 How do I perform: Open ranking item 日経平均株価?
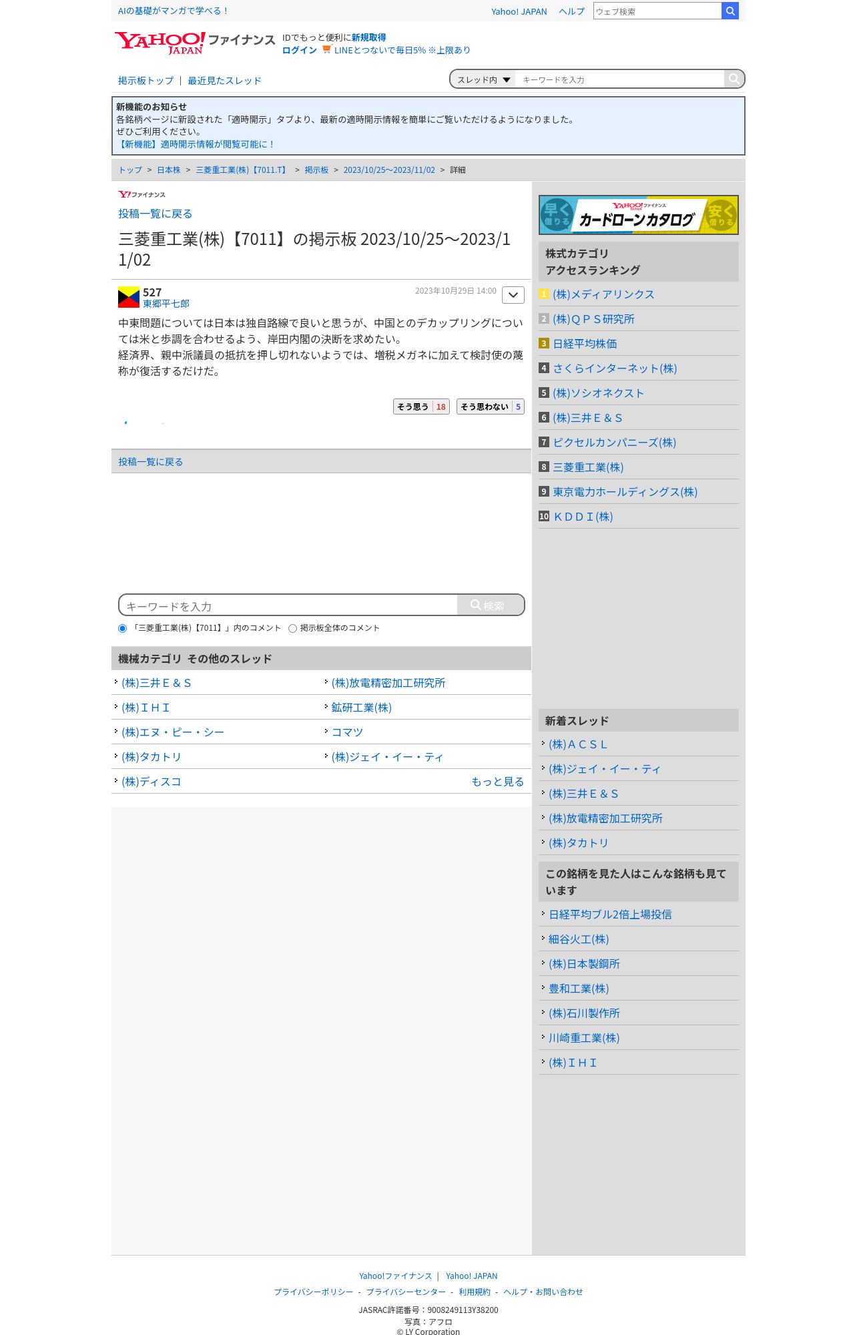coord(585,344)
